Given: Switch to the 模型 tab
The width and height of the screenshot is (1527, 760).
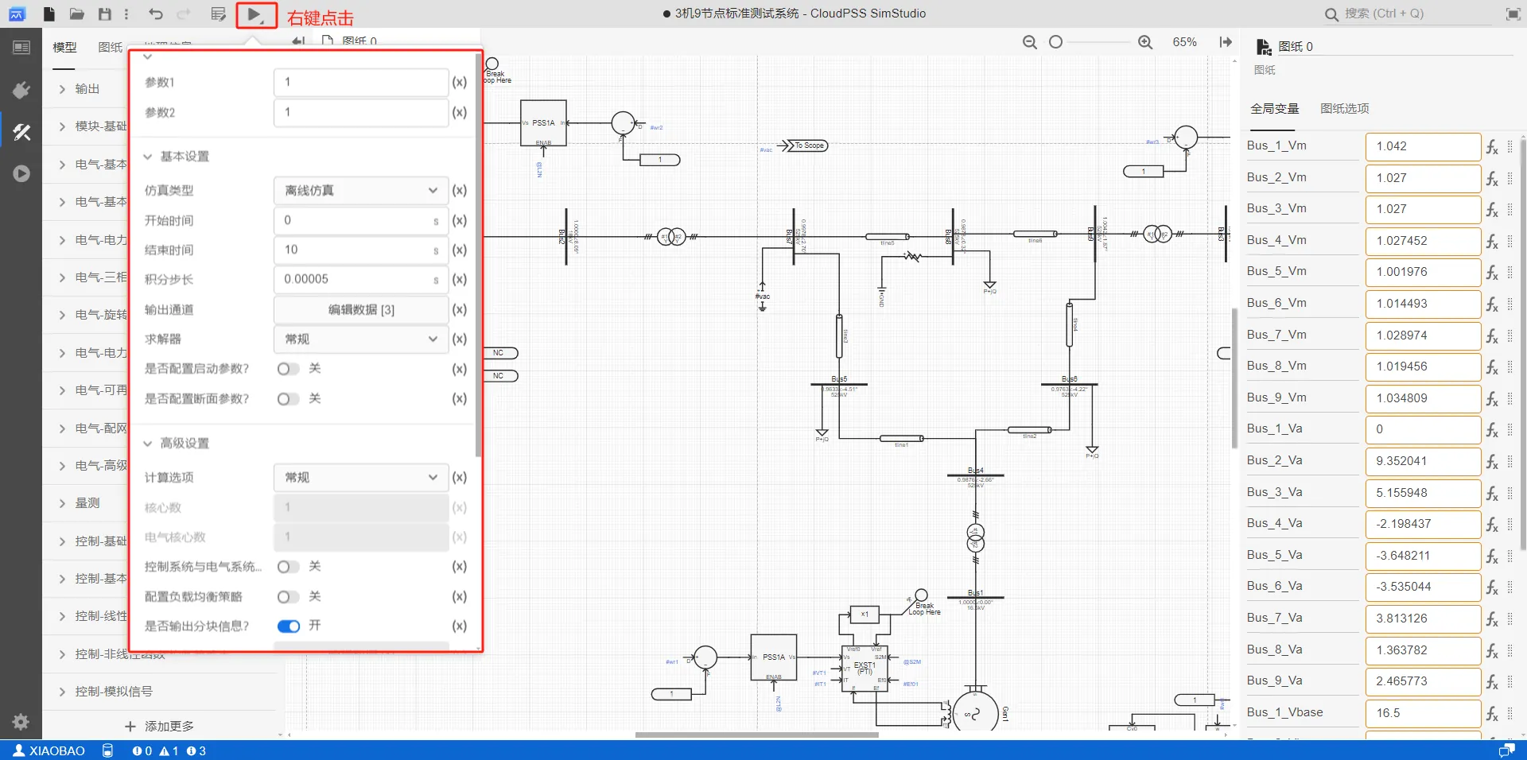Looking at the screenshot, I should coord(64,48).
